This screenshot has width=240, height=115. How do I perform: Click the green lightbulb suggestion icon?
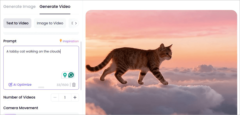(x=65, y=75)
